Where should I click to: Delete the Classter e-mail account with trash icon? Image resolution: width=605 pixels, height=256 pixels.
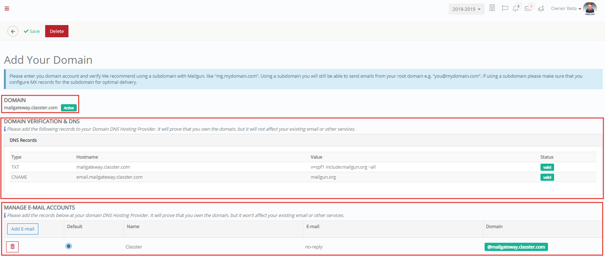pos(12,247)
